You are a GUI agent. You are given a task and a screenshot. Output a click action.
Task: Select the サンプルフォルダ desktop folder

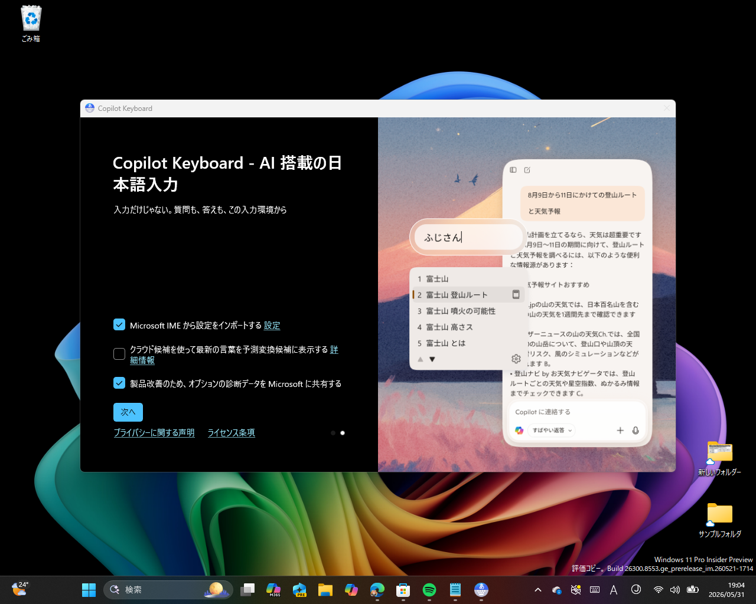coord(719,520)
